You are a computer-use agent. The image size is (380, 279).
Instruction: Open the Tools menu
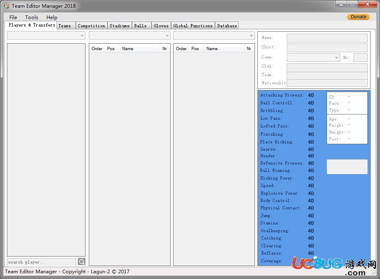[x=32, y=17]
